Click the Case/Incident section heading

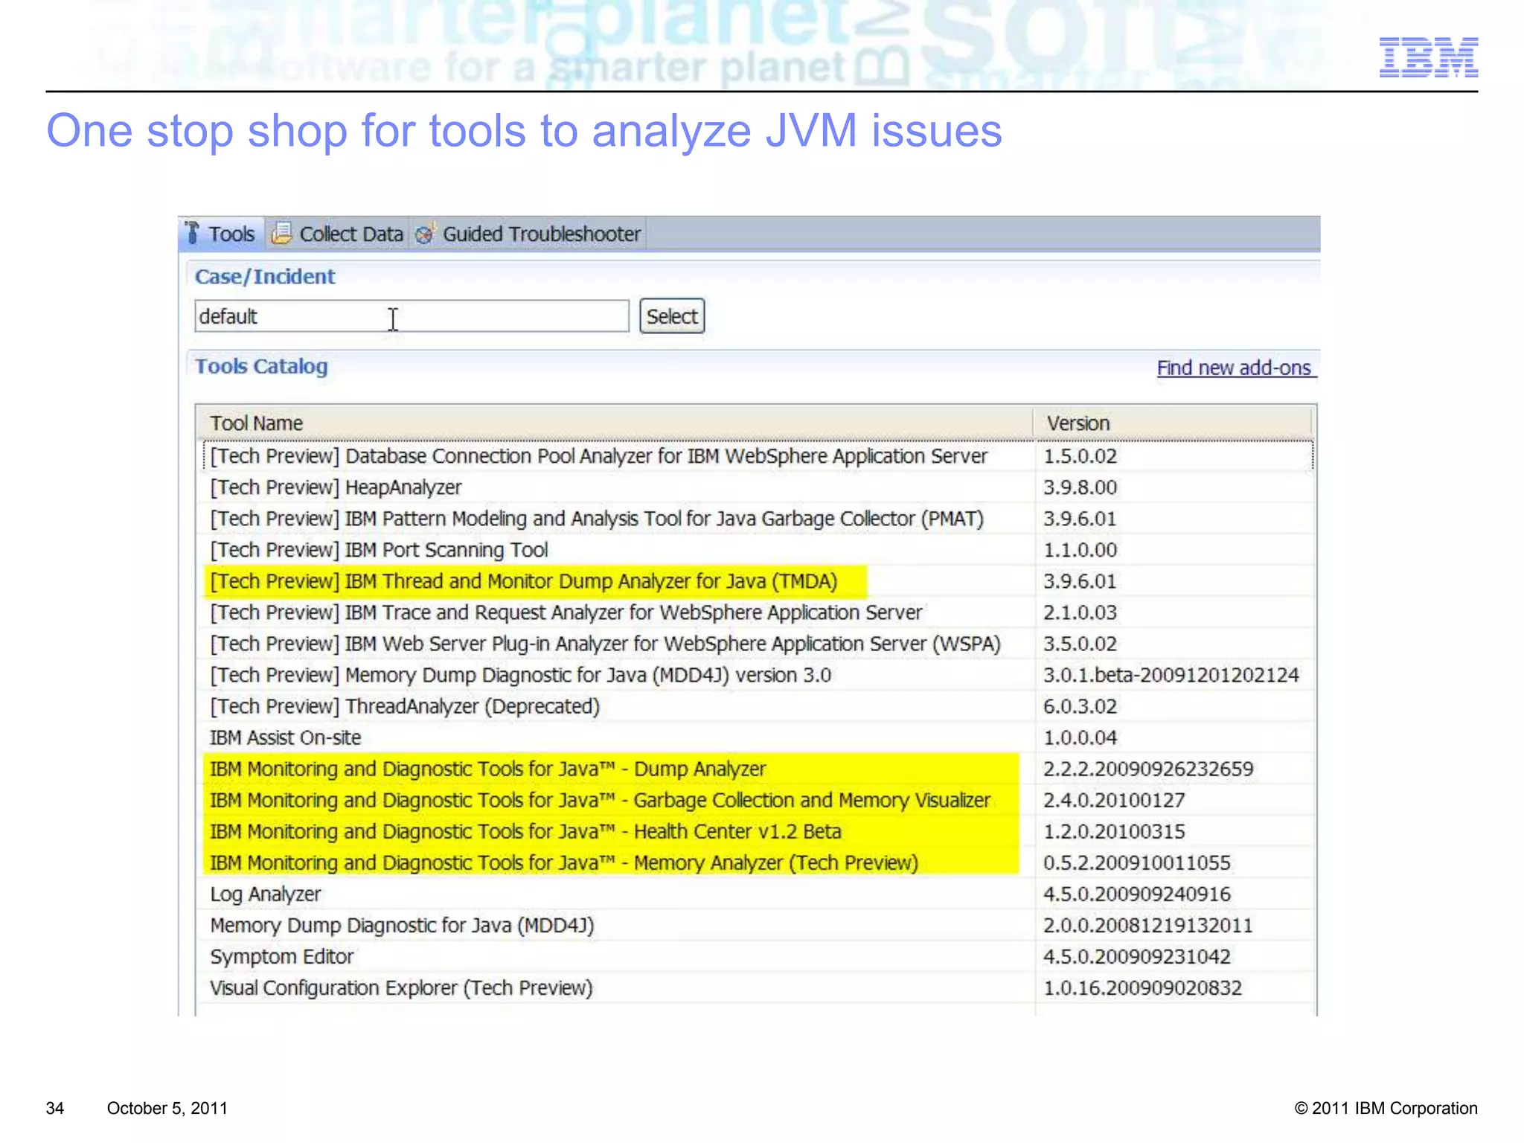pos(265,276)
